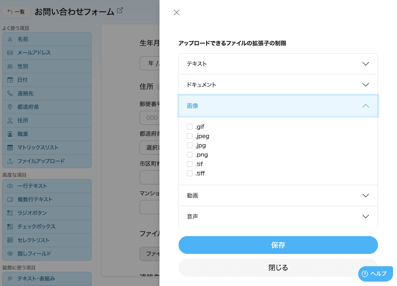Select the 隠しフィールド field item
Viewport: 397px width, 286px height.
pyautogui.click(x=47, y=254)
